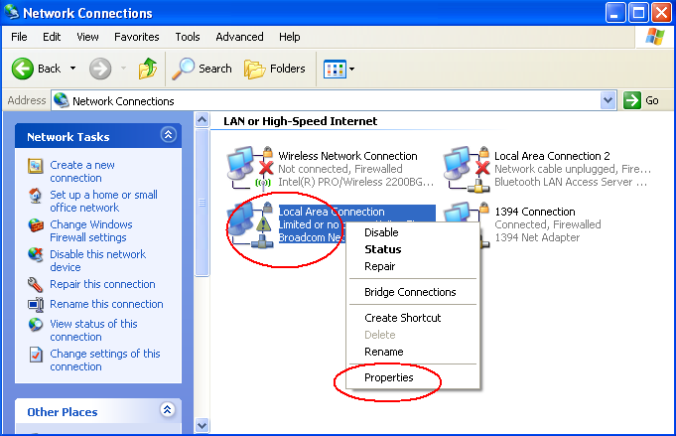Collapse the Network Tasks panel

point(168,136)
